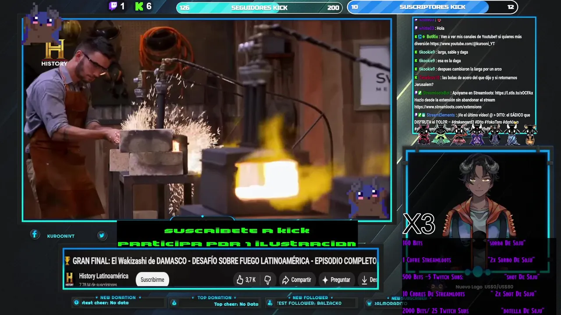Click 6kookie9 'larga, sable y daga' message
The height and width of the screenshot is (315, 561).
(441, 52)
